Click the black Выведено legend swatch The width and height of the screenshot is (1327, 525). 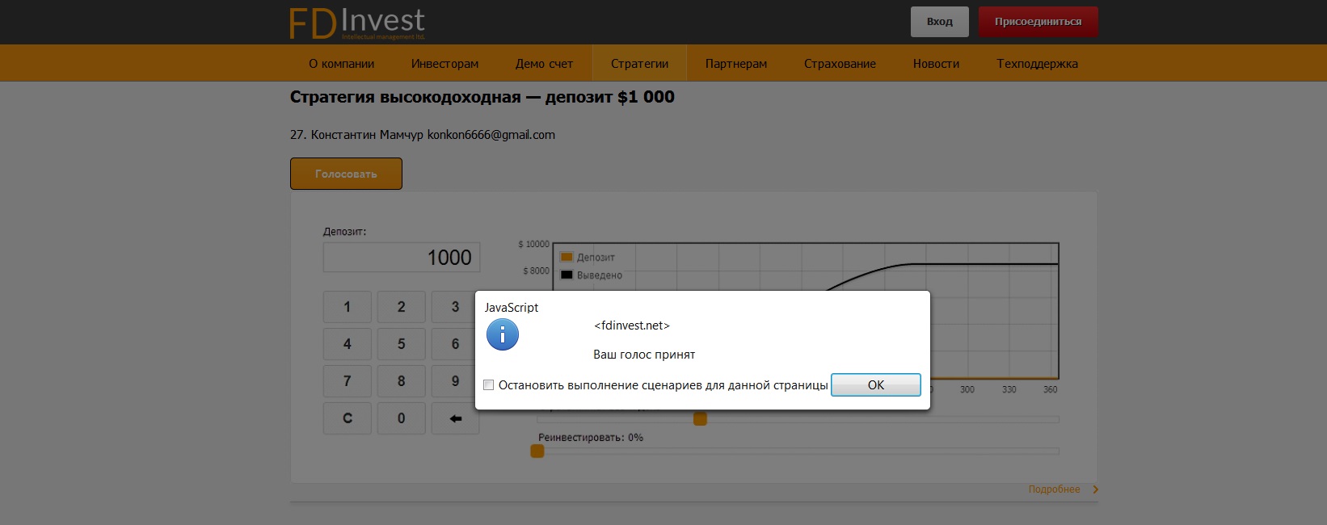[567, 275]
